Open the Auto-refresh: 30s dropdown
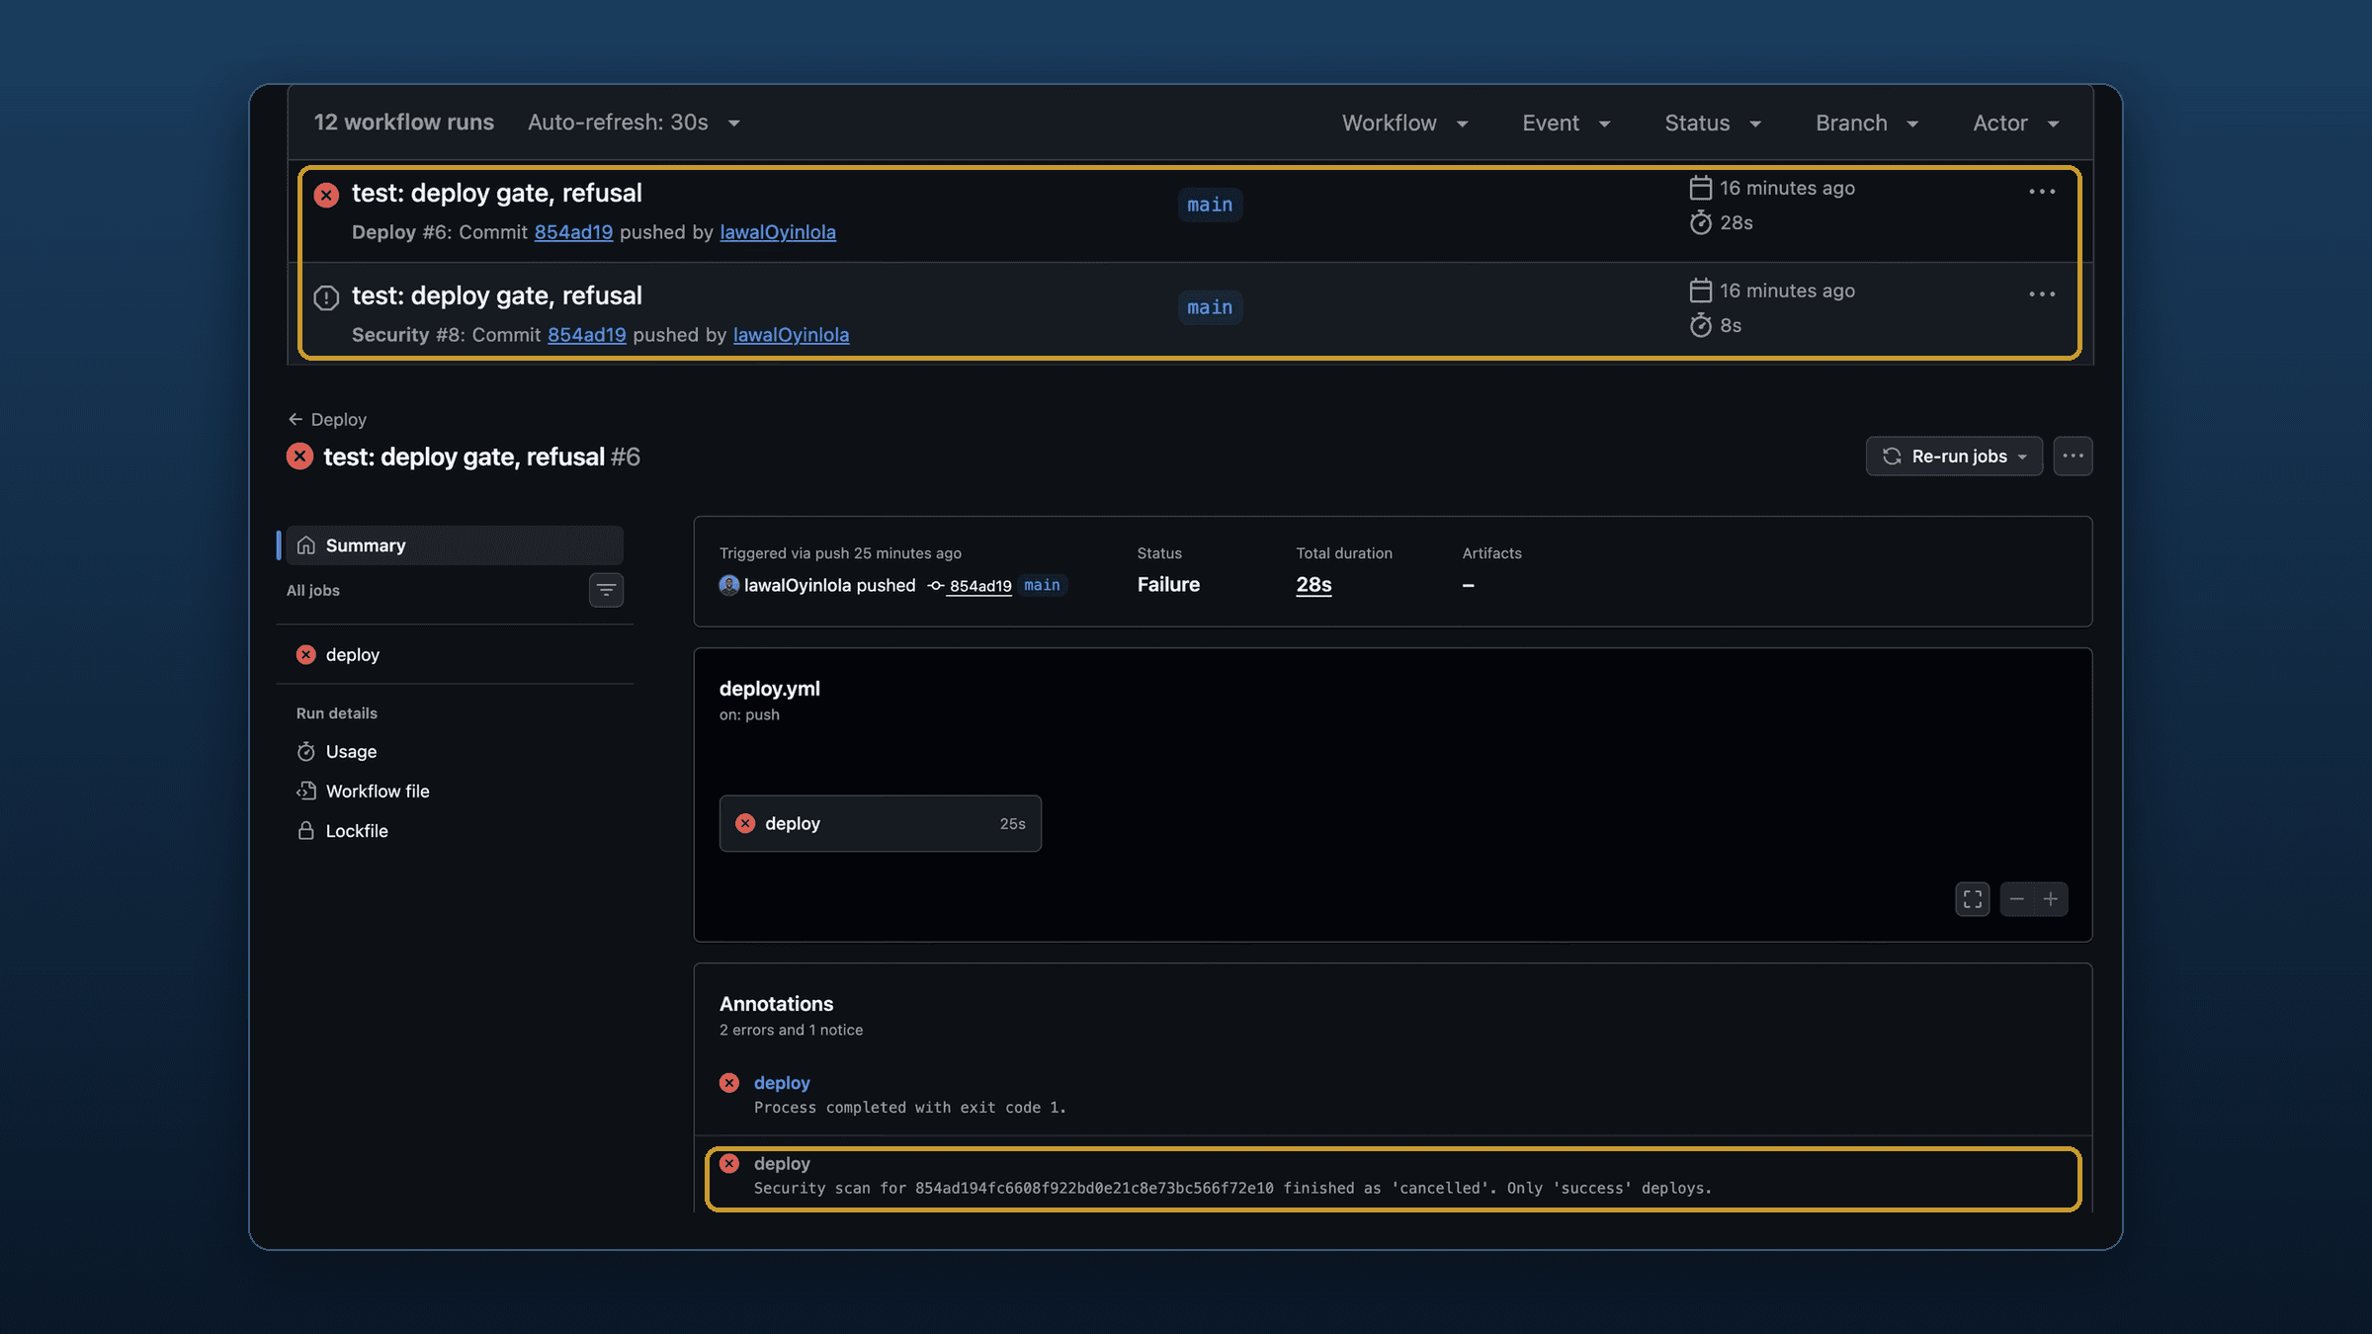 pos(634,123)
